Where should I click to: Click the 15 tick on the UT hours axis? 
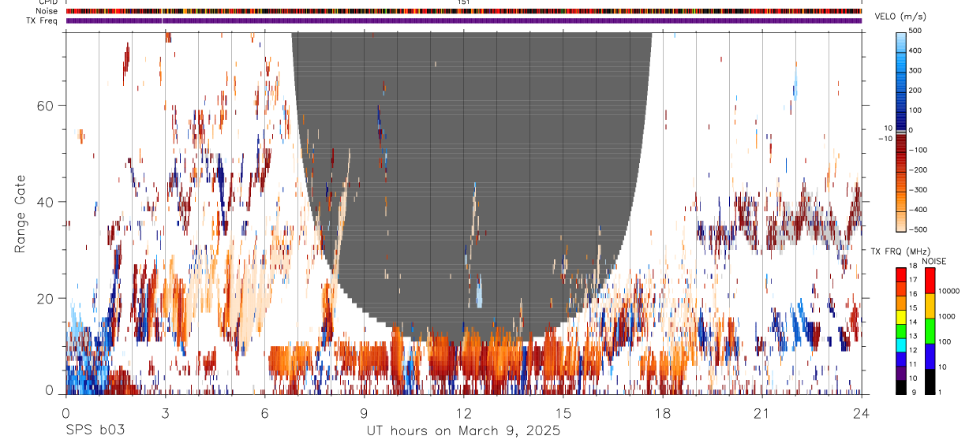563,413
